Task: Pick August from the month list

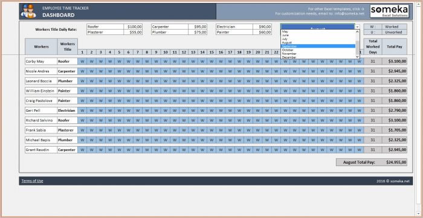Action: pos(318,43)
